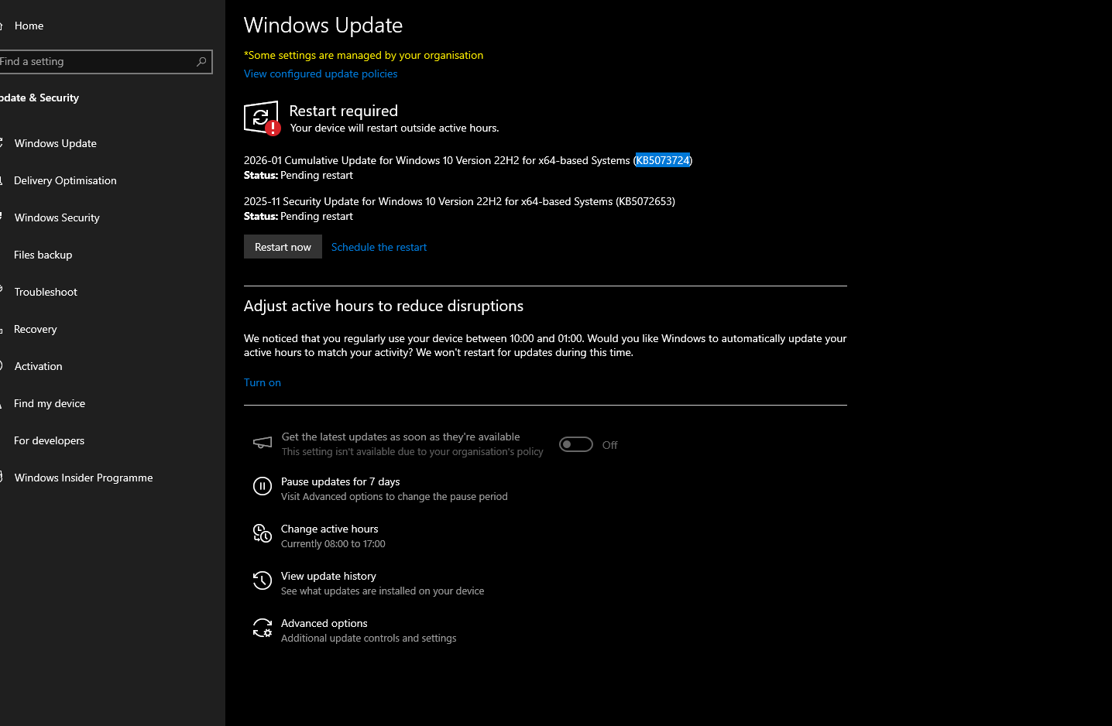1112x726 pixels.
Task: Go to Files backup
Action: pos(43,255)
